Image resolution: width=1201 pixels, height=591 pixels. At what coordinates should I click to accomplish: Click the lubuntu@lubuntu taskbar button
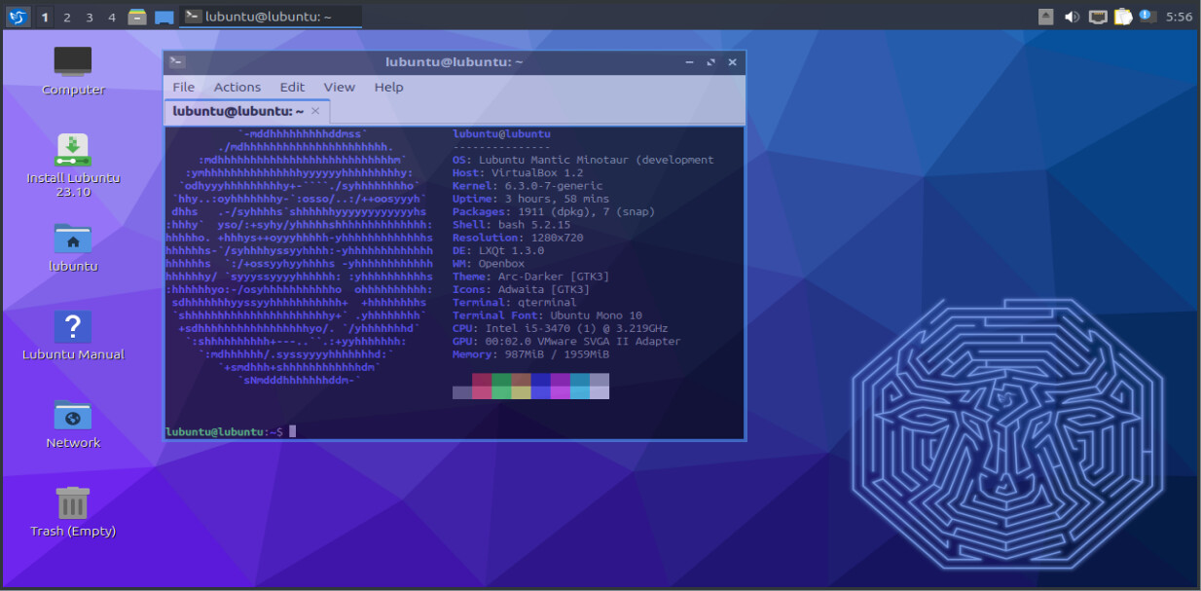tap(271, 17)
